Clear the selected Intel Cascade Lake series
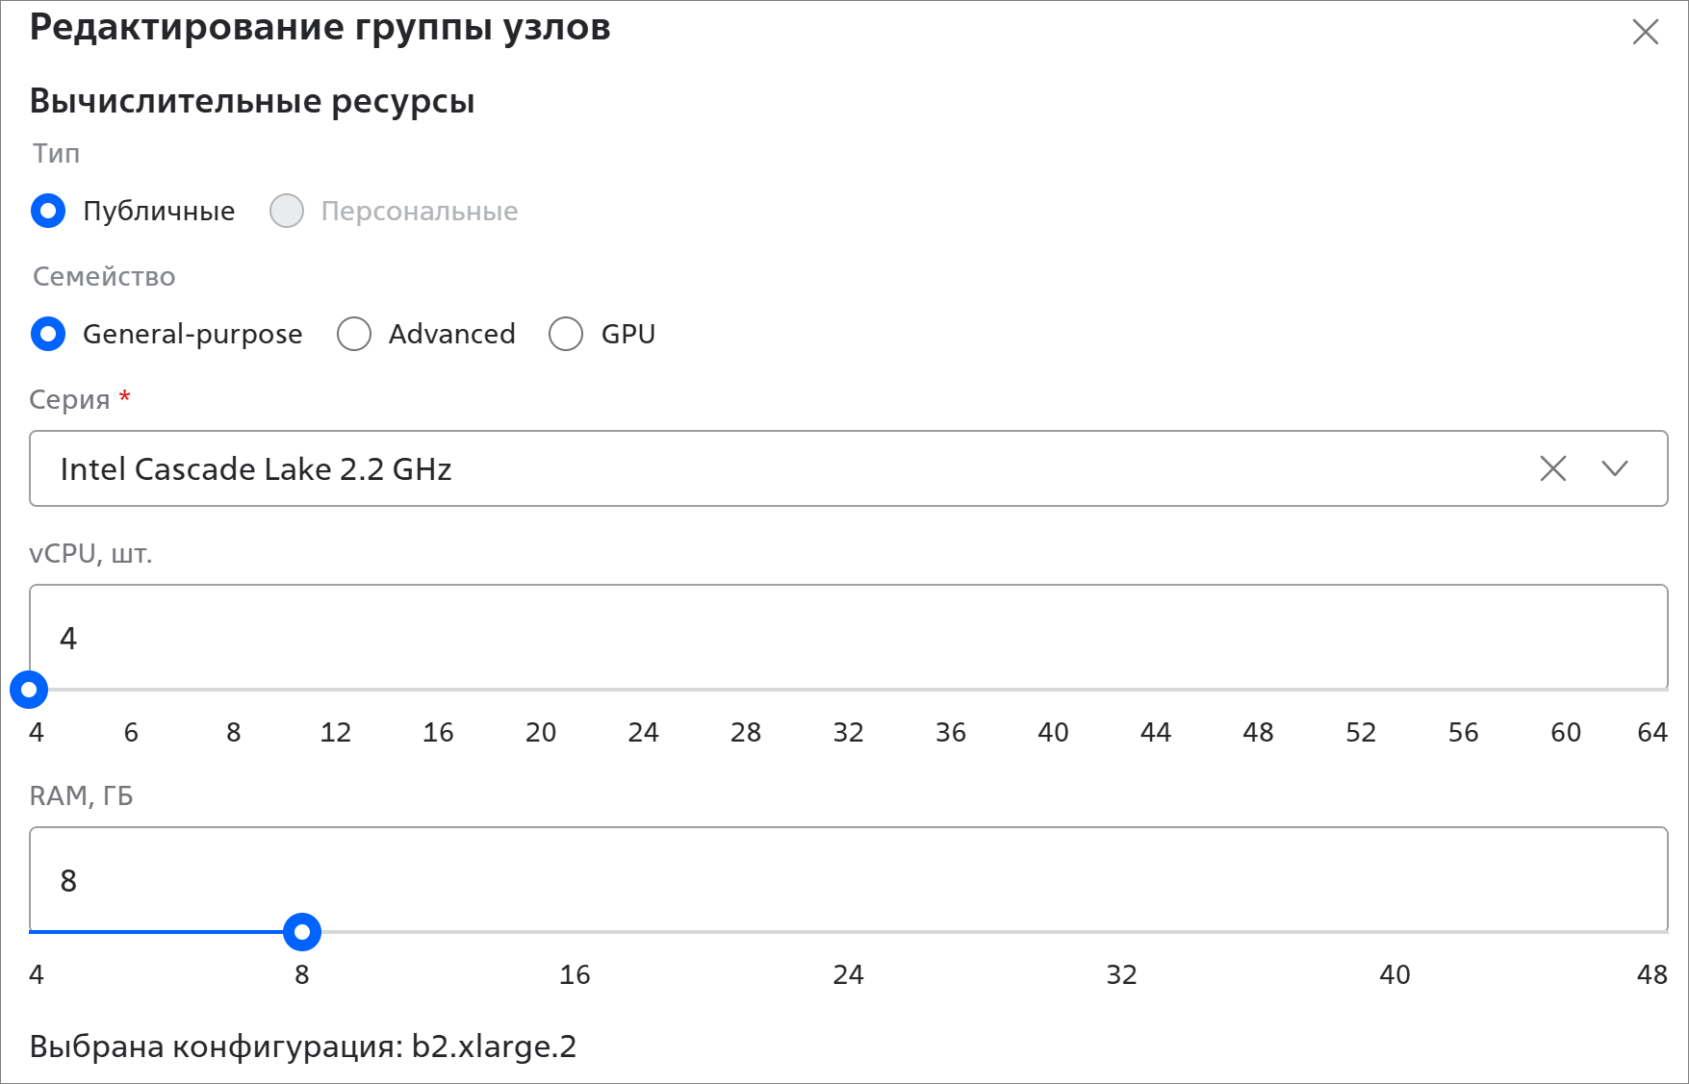This screenshot has height=1084, width=1689. (x=1553, y=468)
